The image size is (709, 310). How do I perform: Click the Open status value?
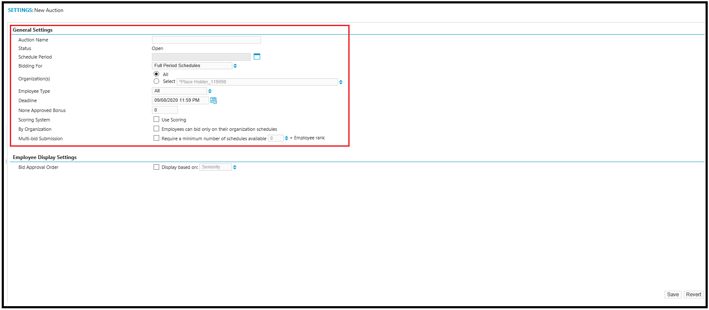point(157,48)
